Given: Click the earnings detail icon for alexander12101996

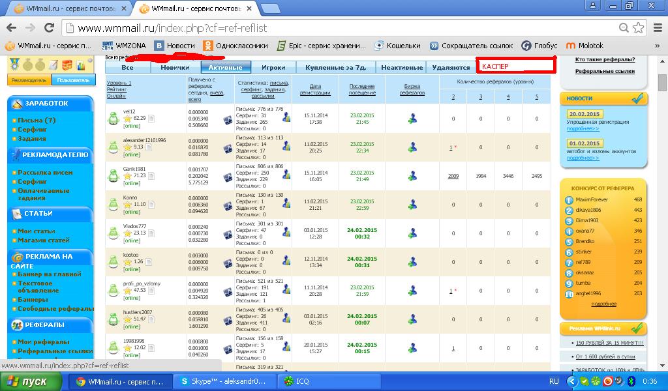Looking at the screenshot, I should (x=228, y=149).
